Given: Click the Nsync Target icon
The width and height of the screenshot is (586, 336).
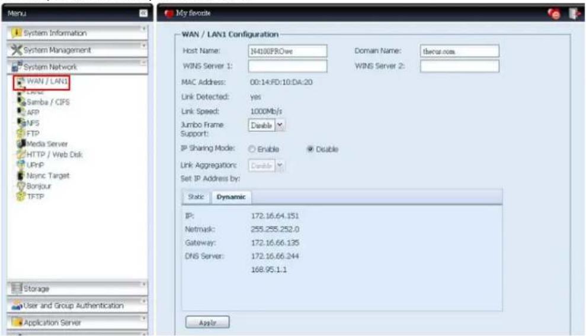Looking at the screenshot, I should tap(21, 175).
